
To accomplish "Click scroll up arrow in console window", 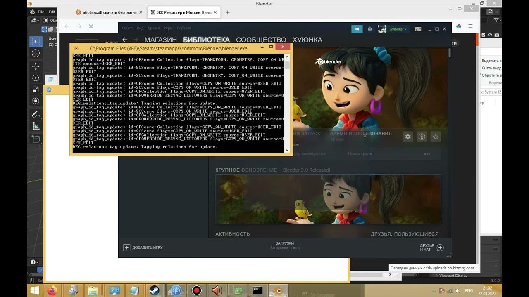I will 287,56.
